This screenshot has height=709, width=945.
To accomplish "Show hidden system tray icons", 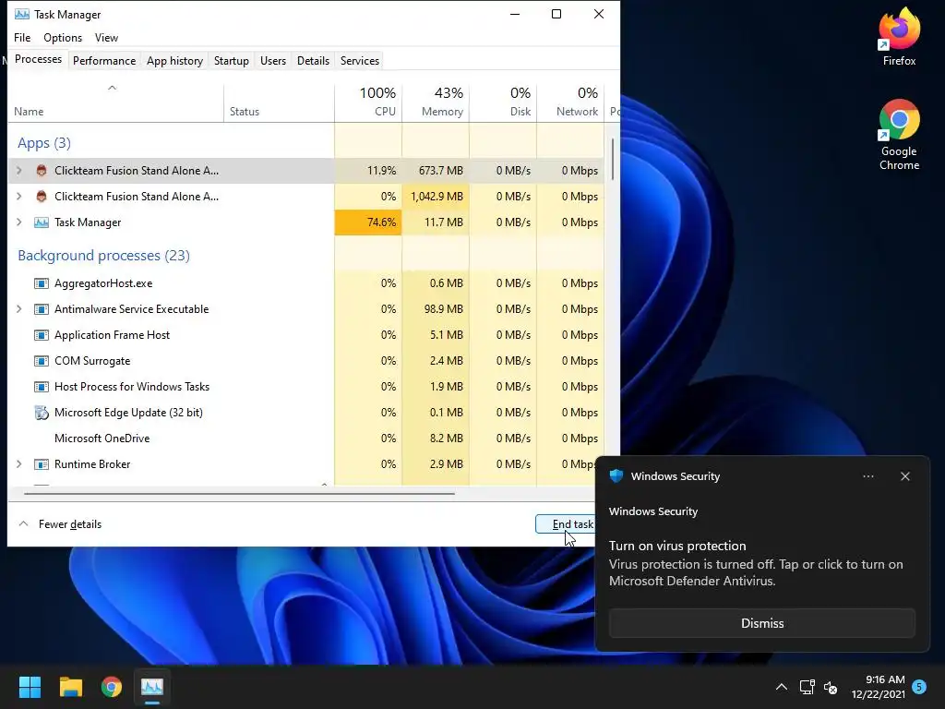I will click(781, 687).
